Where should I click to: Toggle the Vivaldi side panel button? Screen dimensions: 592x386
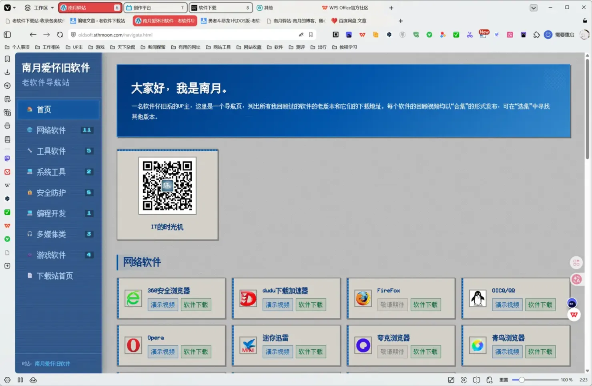[7, 35]
